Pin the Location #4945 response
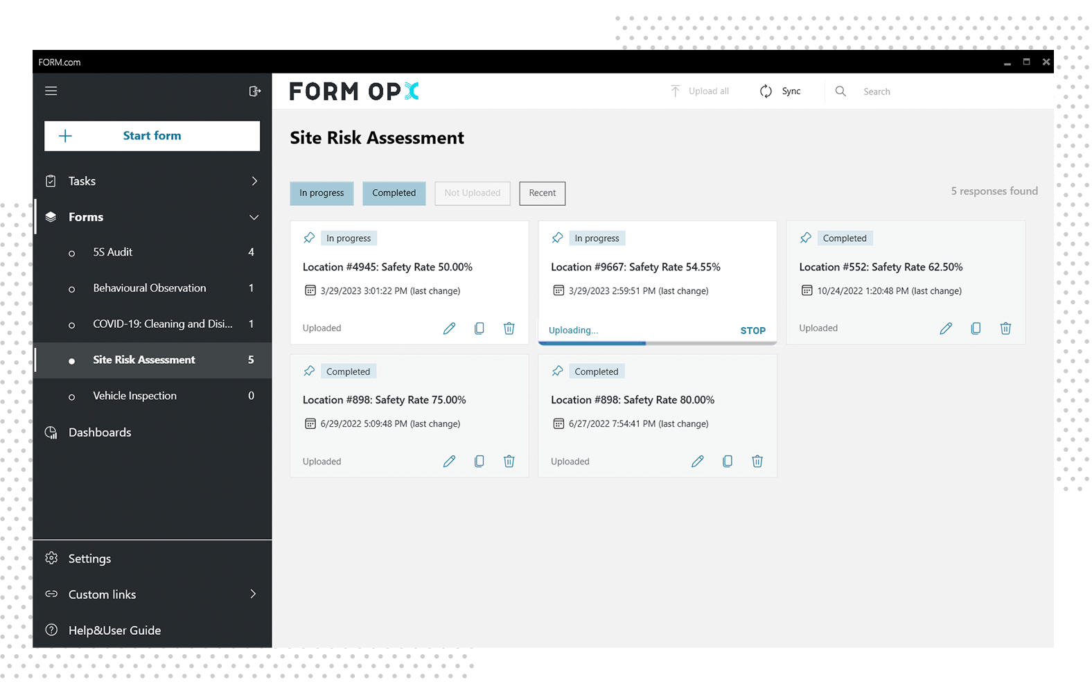The image size is (1092, 693). point(309,238)
